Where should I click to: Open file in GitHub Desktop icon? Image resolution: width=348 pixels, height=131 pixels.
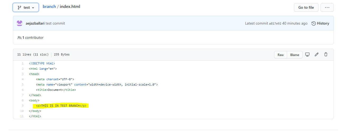(307, 54)
